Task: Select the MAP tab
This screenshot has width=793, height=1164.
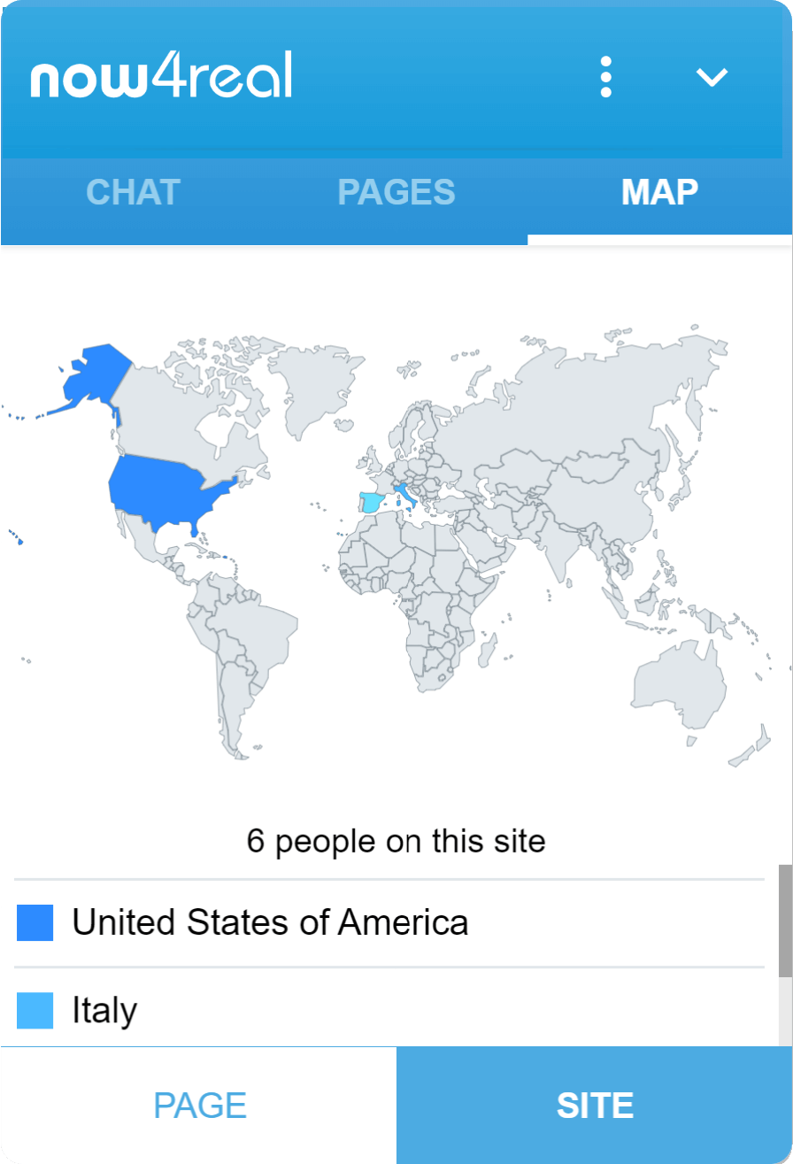Action: click(x=659, y=192)
